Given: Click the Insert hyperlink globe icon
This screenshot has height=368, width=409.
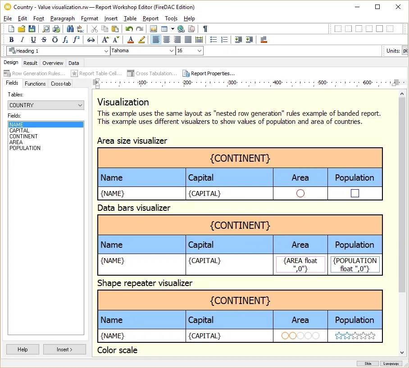Looking at the screenshot, I should 181,29.
